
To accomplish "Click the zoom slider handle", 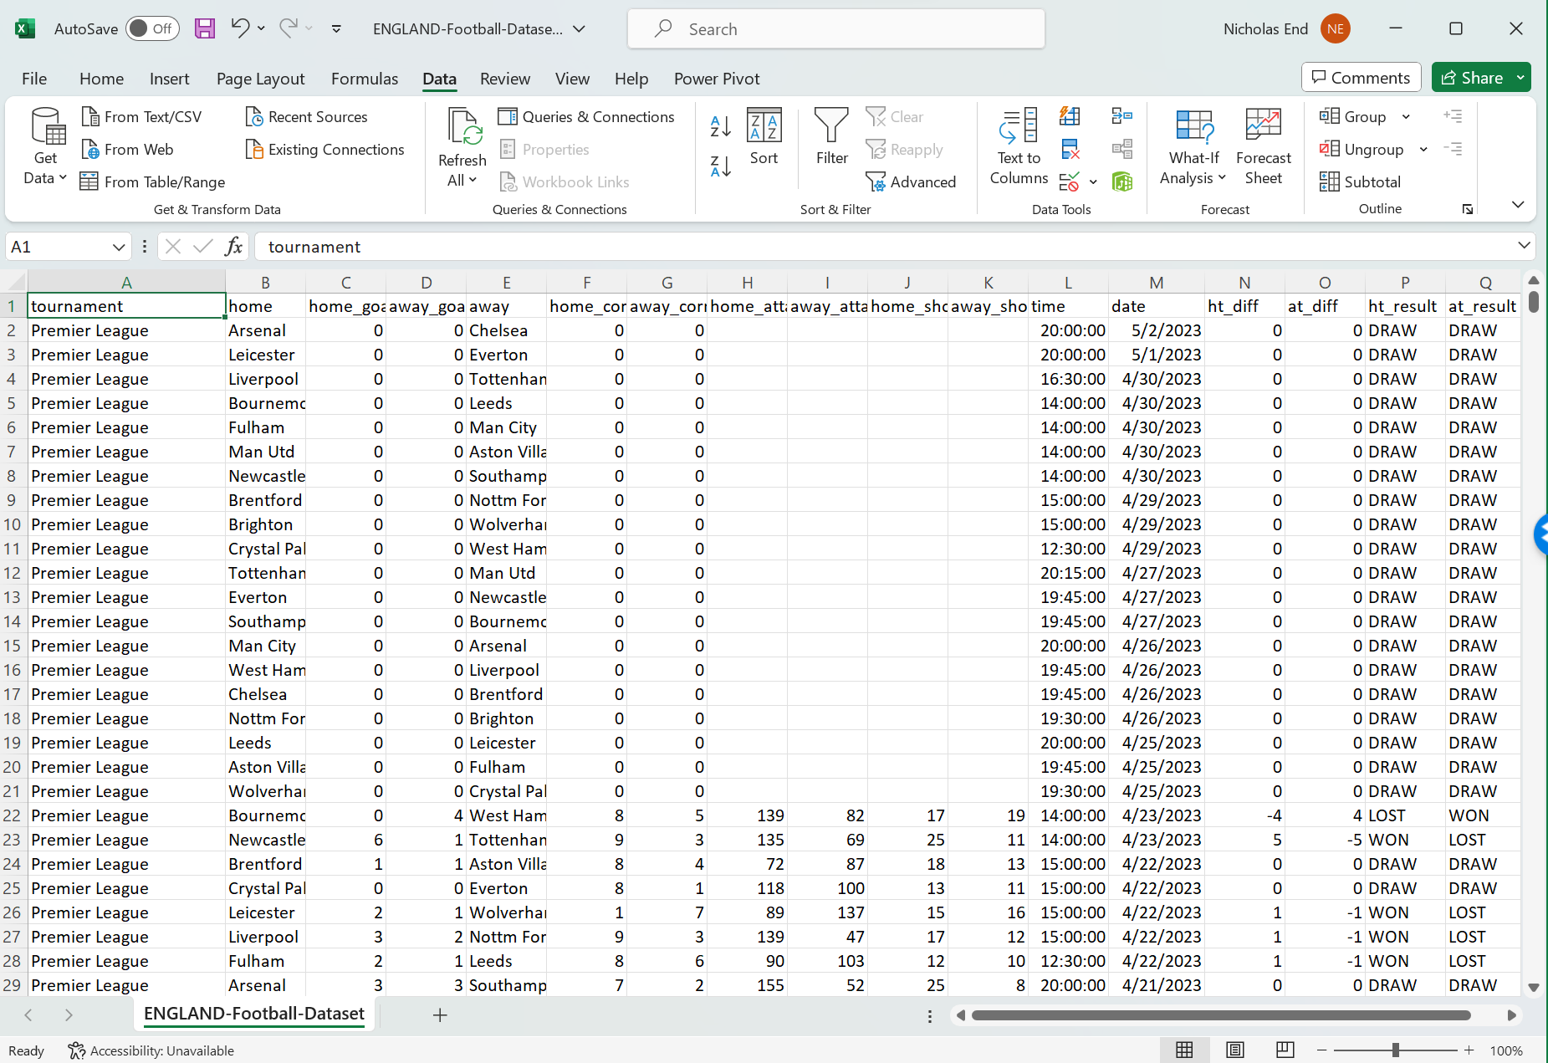I will pos(1395,1050).
